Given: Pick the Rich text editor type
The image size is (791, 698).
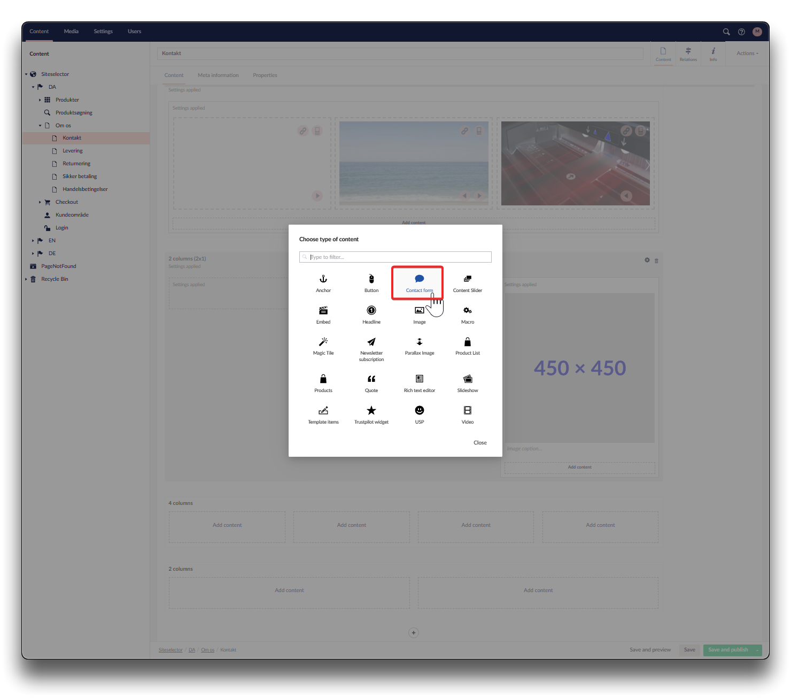Looking at the screenshot, I should [420, 383].
